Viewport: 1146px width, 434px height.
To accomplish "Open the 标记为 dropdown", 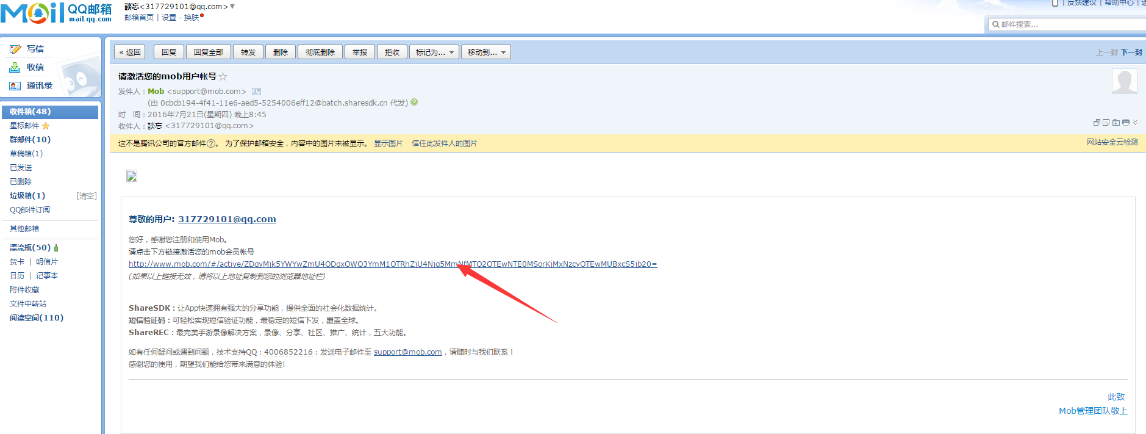I will pyautogui.click(x=434, y=52).
